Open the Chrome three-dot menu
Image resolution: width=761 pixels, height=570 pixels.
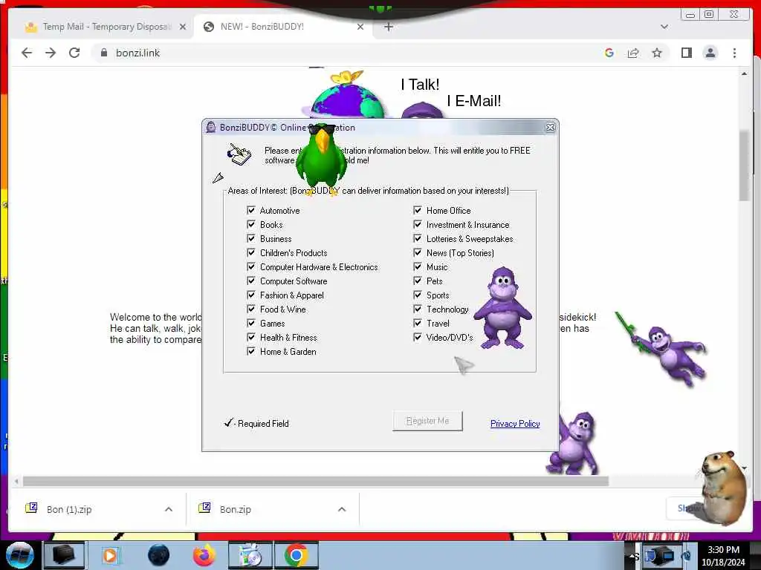click(x=734, y=53)
